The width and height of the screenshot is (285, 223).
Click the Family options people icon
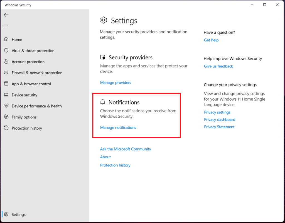tap(6, 117)
